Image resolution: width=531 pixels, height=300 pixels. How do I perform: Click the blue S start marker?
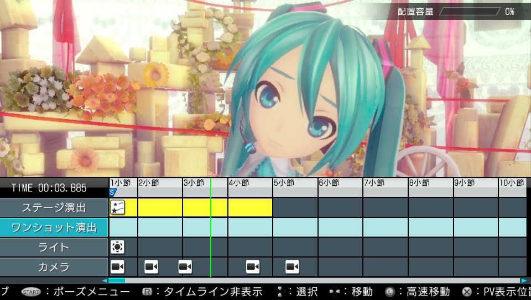[x=113, y=192]
